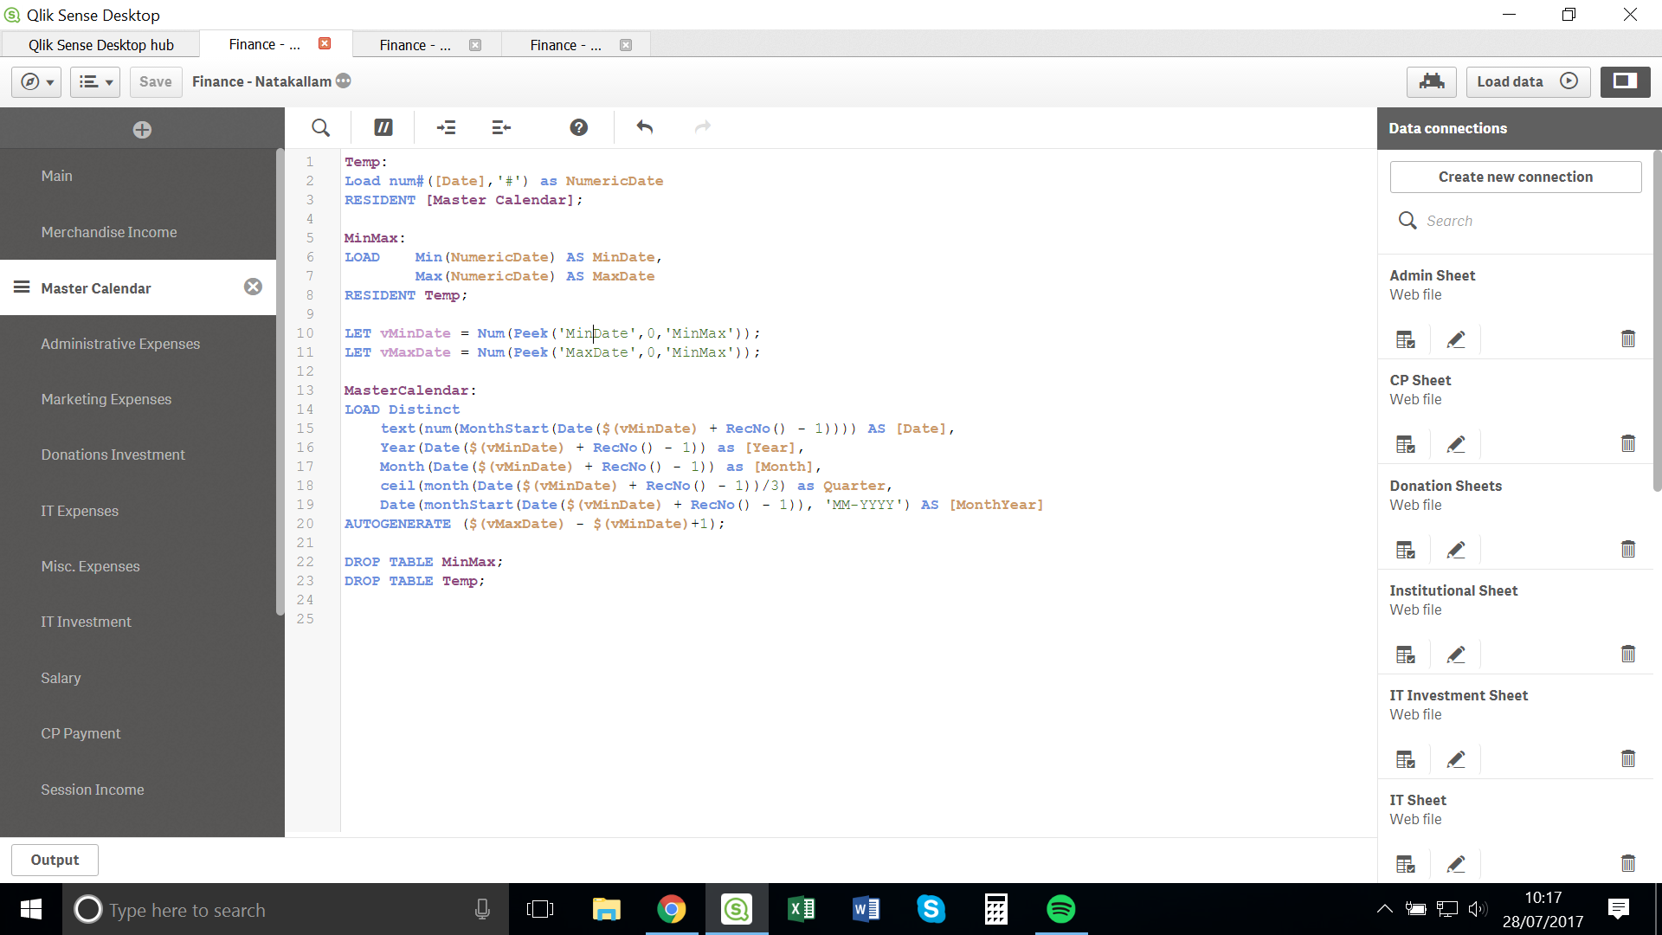Click the outdent icon in editor toolbar
This screenshot has width=1662, height=935.
pyautogui.click(x=501, y=128)
